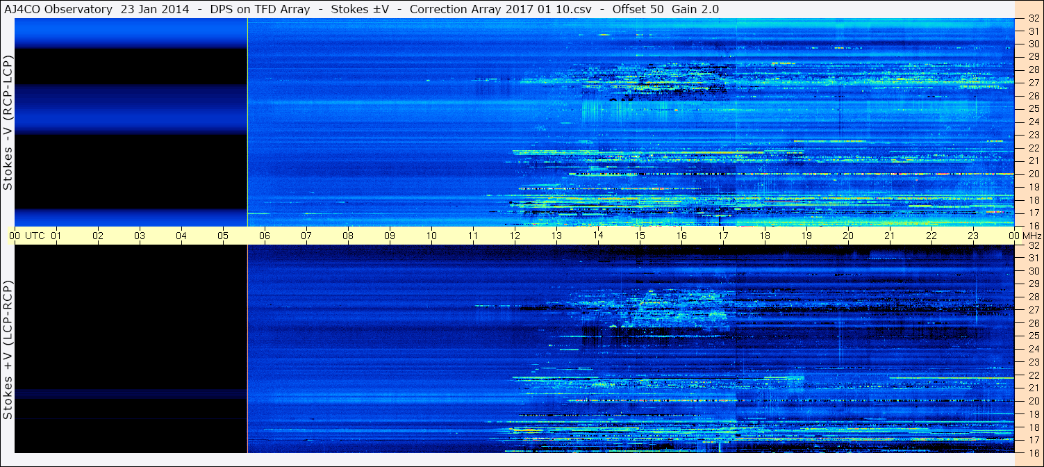Click the 29 MHz tick label in Stokes +V panel
Screen dimensions: 1044x467
pos(1034,284)
